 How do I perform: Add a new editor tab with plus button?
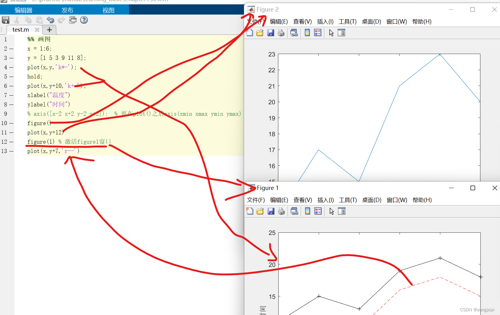pyautogui.click(x=49, y=30)
